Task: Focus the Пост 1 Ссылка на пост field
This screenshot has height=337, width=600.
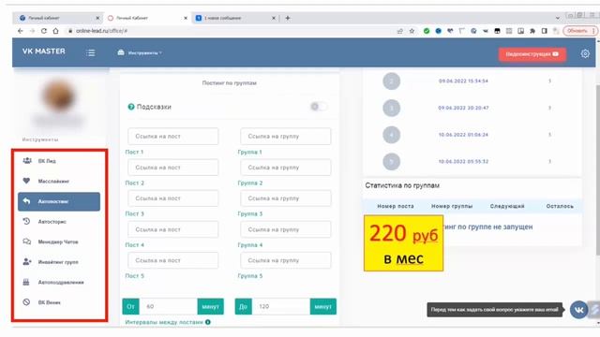Action: point(172,137)
